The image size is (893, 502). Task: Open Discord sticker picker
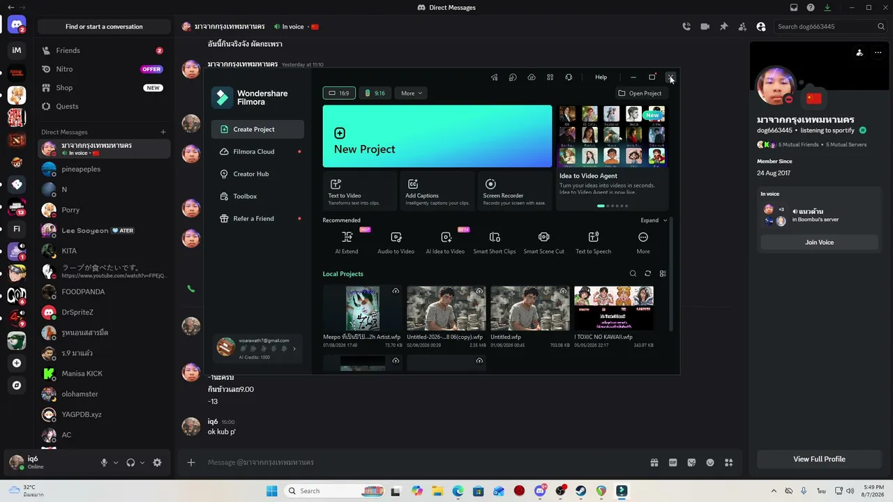691,462
